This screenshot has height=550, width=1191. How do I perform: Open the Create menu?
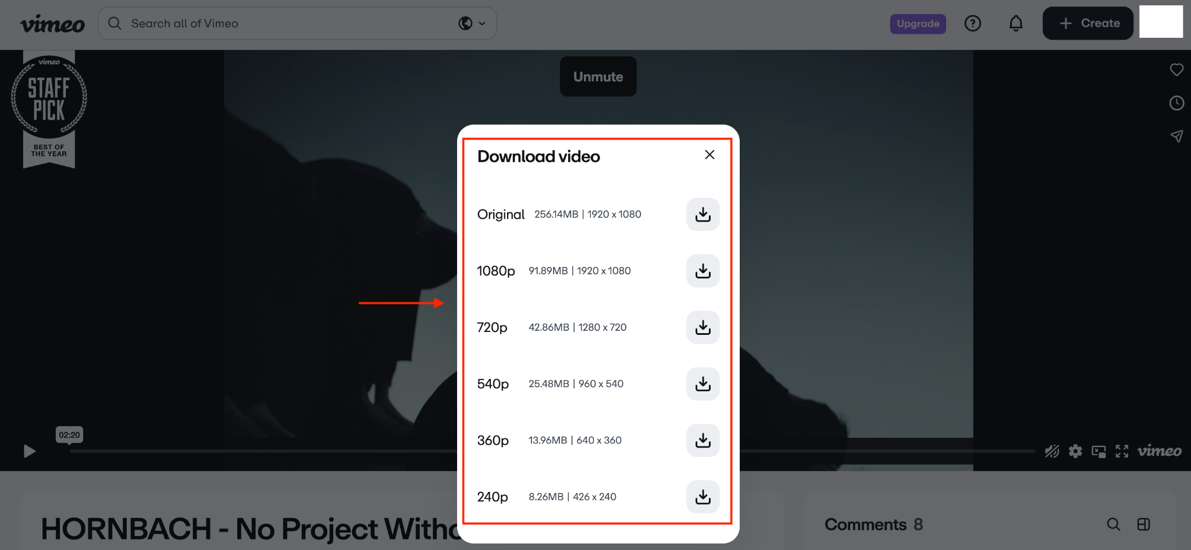click(x=1087, y=23)
